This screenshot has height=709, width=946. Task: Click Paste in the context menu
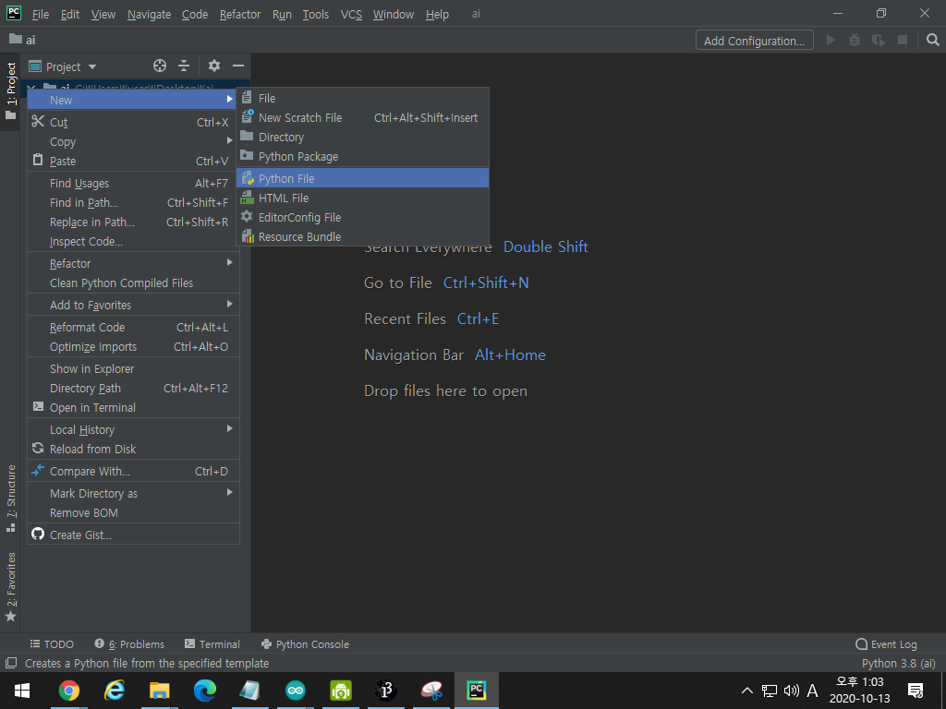[133, 161]
